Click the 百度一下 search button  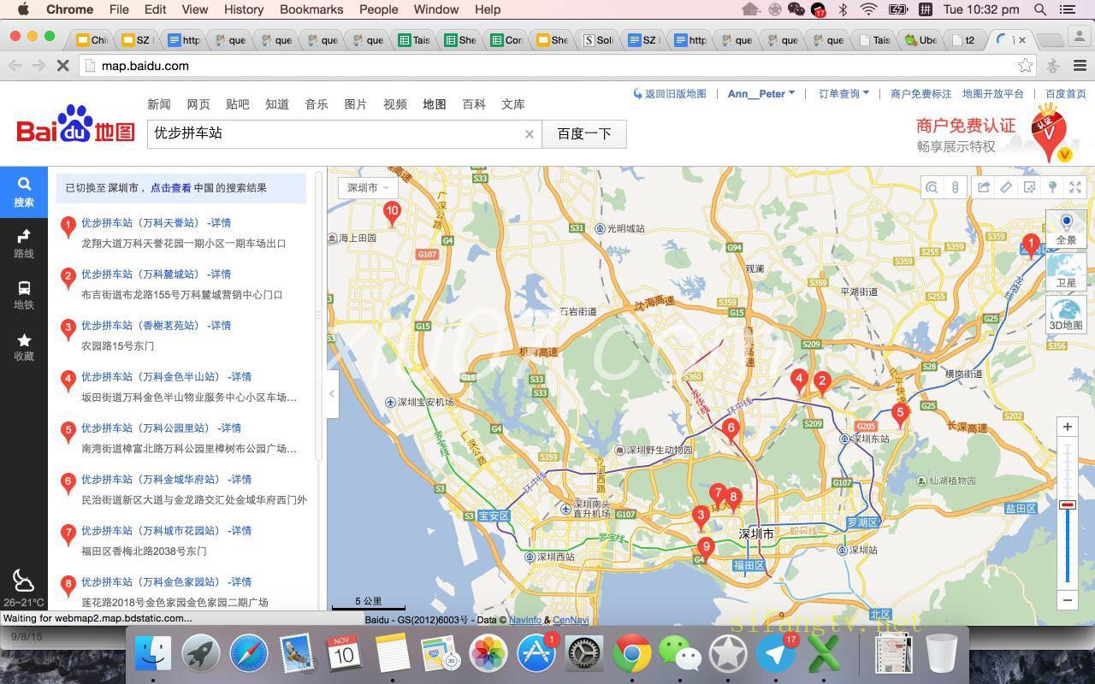pyautogui.click(x=584, y=134)
